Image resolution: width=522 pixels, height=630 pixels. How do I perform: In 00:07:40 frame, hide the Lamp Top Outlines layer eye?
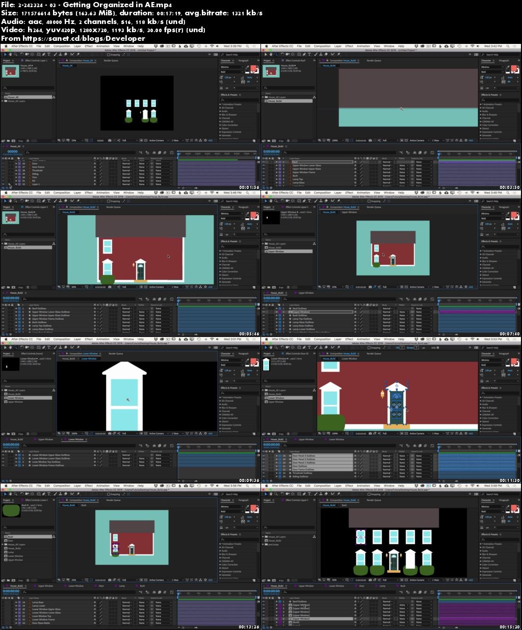tap(264, 319)
